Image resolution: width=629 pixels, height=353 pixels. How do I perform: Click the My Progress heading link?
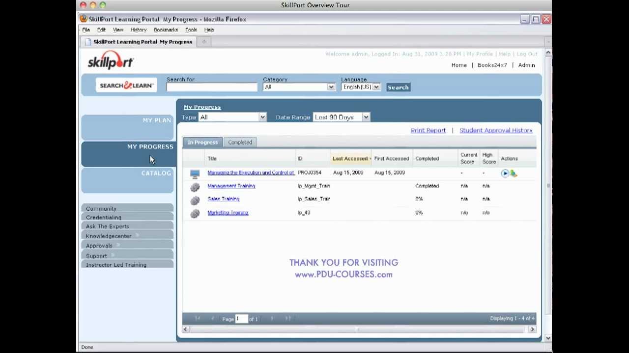[202, 107]
